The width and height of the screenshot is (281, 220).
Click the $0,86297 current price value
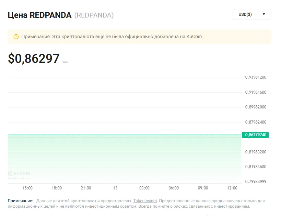pos(34,58)
